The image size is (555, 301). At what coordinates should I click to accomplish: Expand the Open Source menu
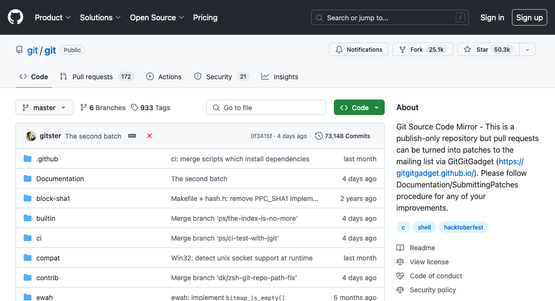click(x=157, y=17)
